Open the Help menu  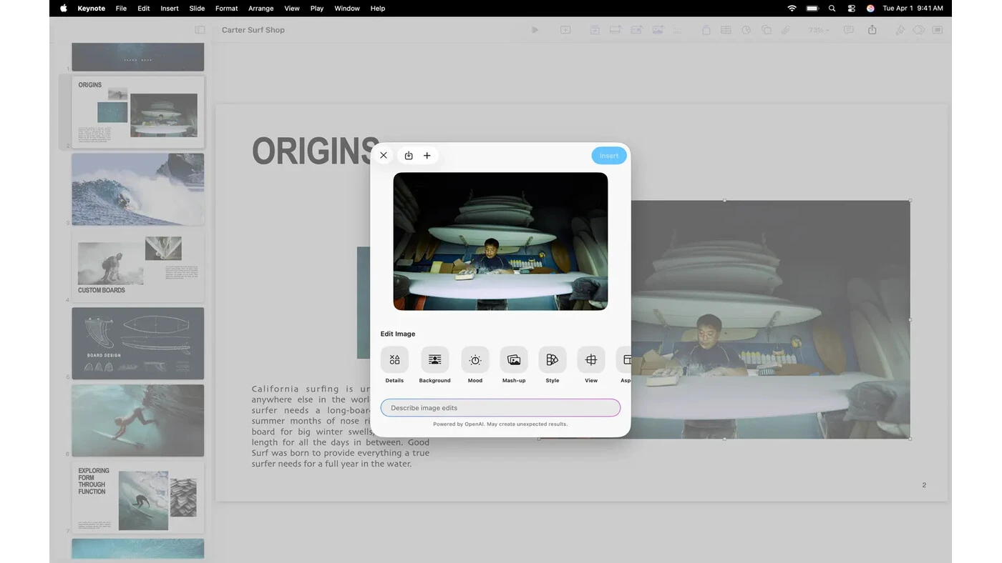coord(378,9)
